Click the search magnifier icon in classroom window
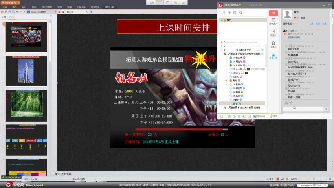Viewport: 334px width, 188px height. click(241, 13)
